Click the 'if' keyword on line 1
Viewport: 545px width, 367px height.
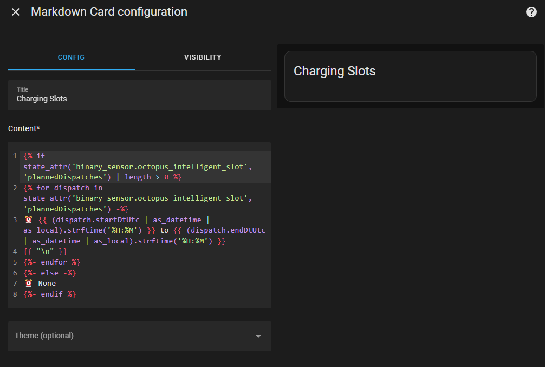coord(41,156)
